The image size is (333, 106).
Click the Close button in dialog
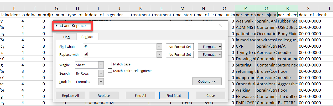pos(210,96)
